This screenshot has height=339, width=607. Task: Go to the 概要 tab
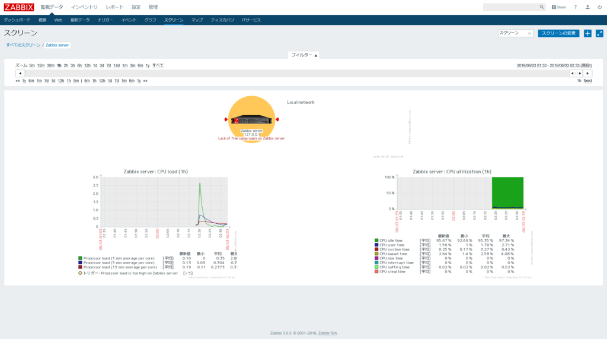[43, 20]
